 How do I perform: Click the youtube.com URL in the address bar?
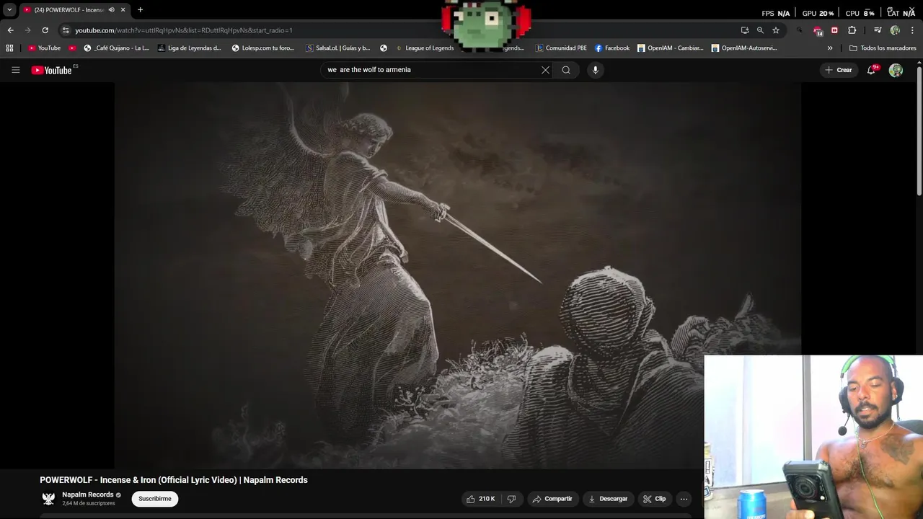(x=184, y=30)
